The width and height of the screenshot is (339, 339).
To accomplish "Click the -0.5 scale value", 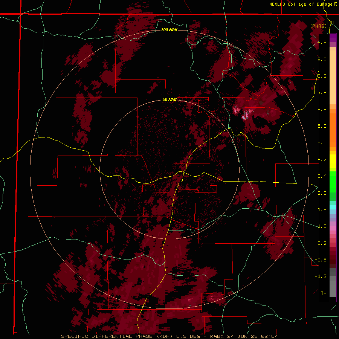I will [x=321, y=260].
